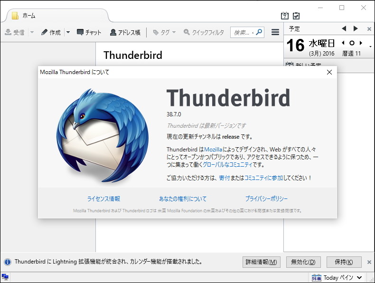Open あなたの権利について link
The image size is (375, 283).
[x=183, y=199]
